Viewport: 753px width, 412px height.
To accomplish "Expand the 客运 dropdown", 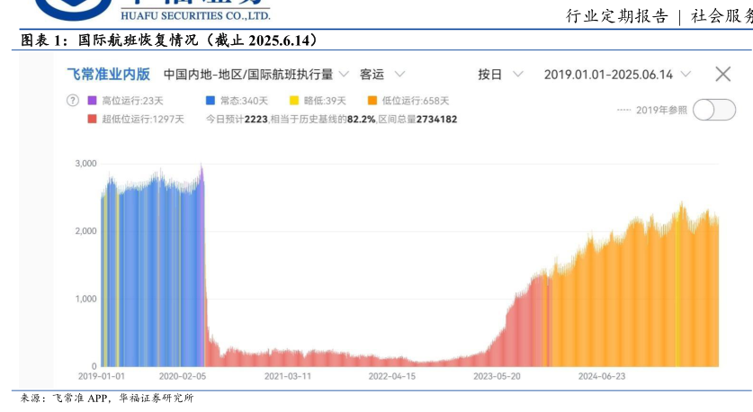I will [382, 75].
